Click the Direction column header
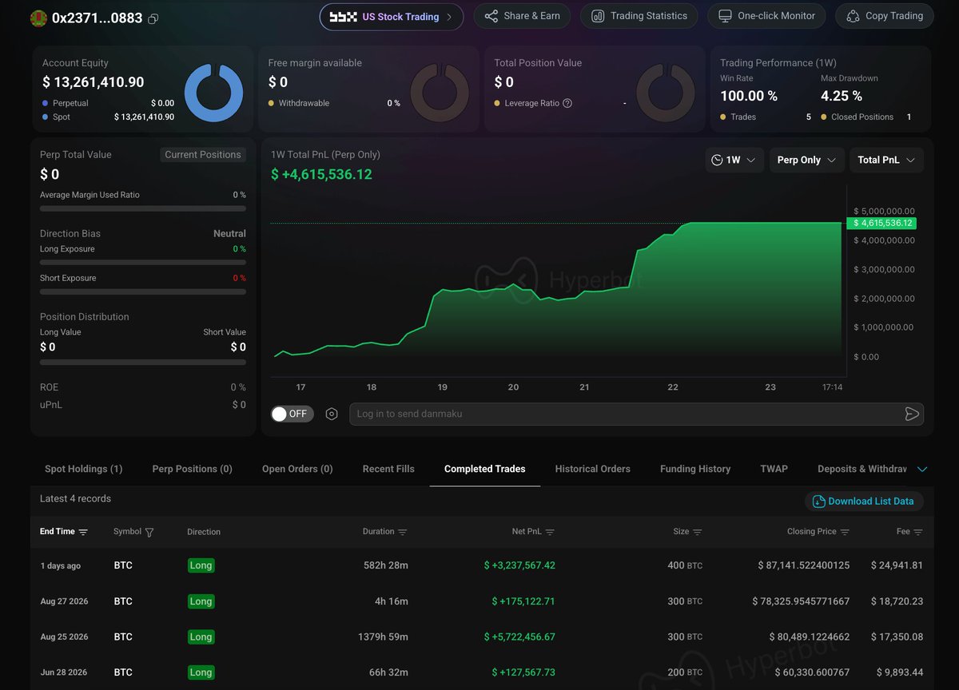 (204, 532)
